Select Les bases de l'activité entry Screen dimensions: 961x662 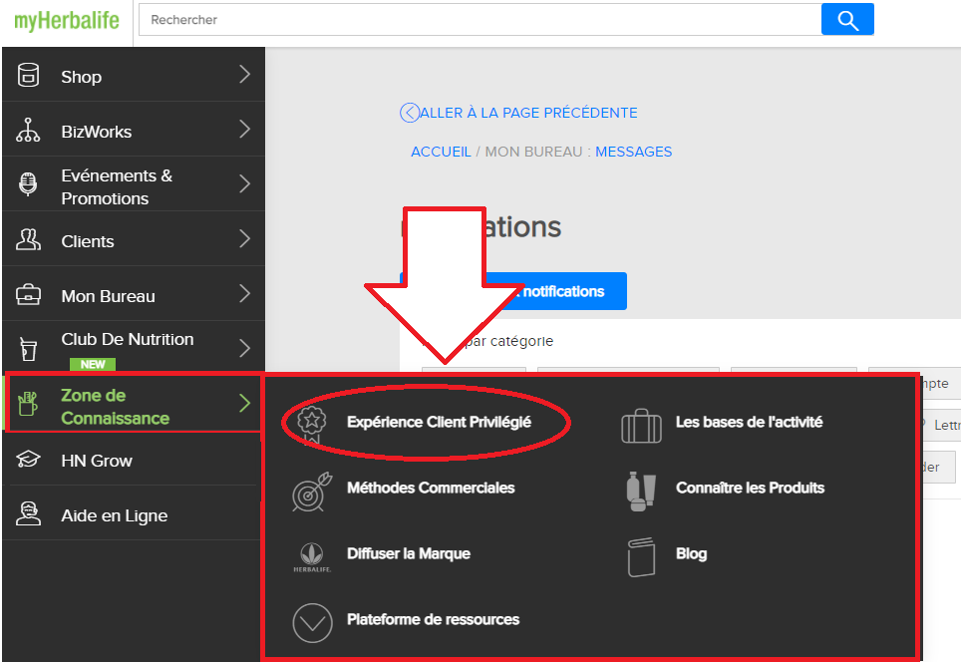coord(749,423)
